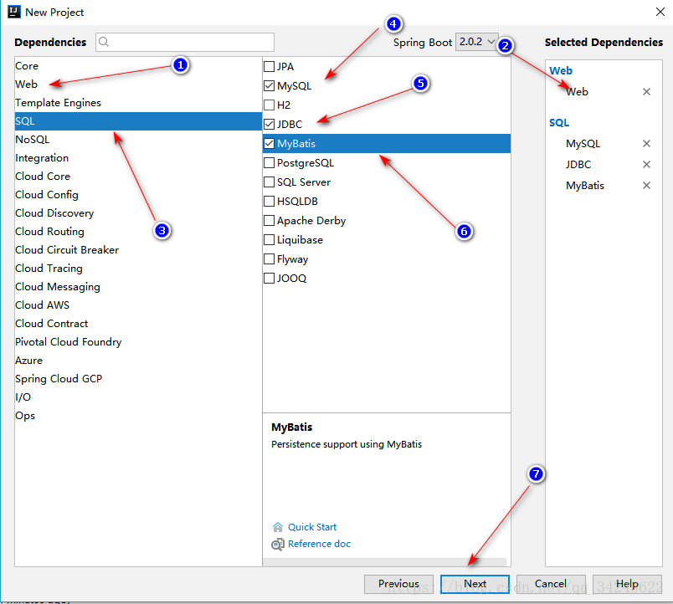This screenshot has height=604, width=673.
Task: Select the SQL category
Action: tap(138, 121)
